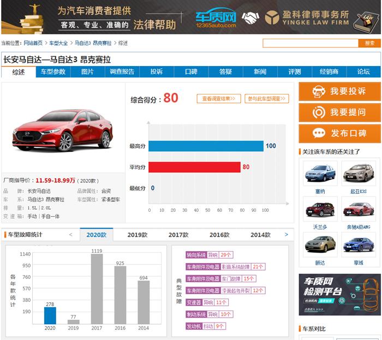This screenshot has width=382, height=340.
Task: Go to 网站首页 breadcrumb link
Action: [33, 43]
